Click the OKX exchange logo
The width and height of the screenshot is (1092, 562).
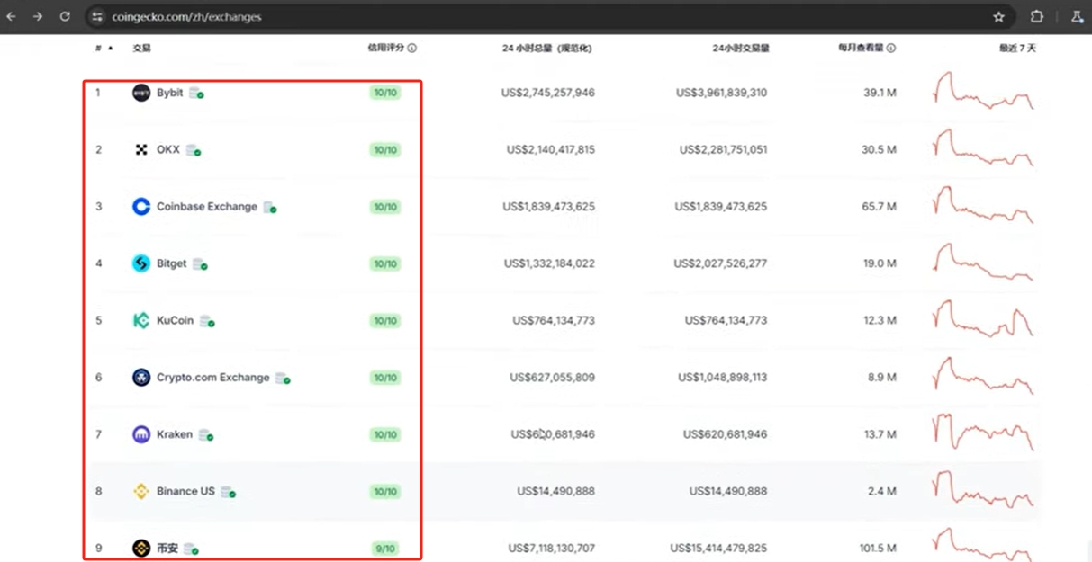pyautogui.click(x=141, y=150)
